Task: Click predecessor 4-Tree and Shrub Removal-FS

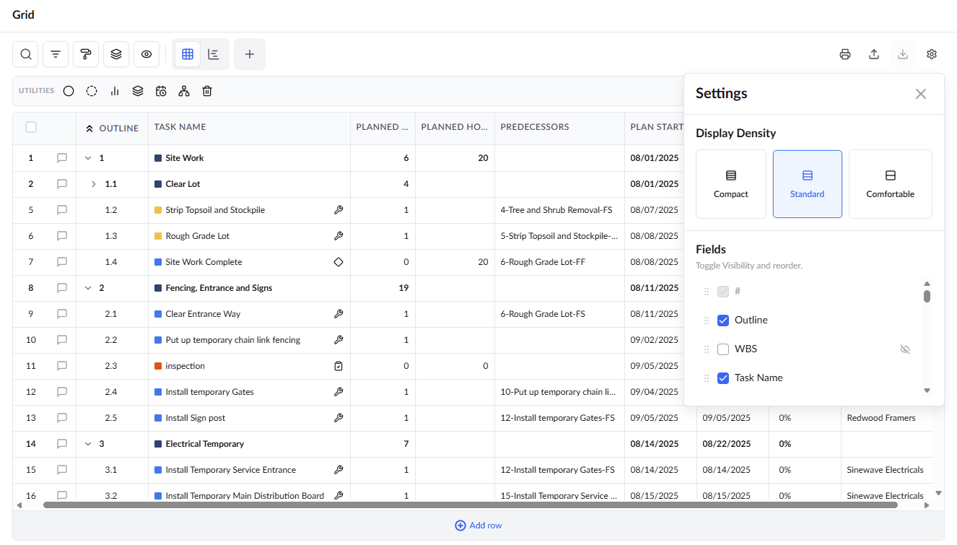Action: tap(556, 210)
